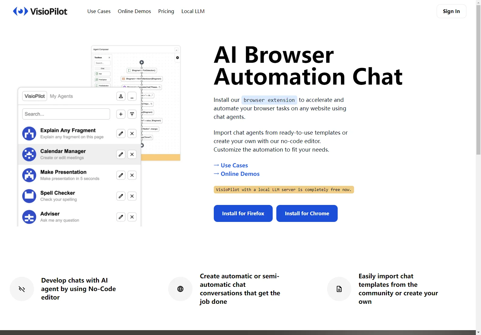481x335 pixels.
Task: Remove the Spell Checker agent
Action: (132, 196)
